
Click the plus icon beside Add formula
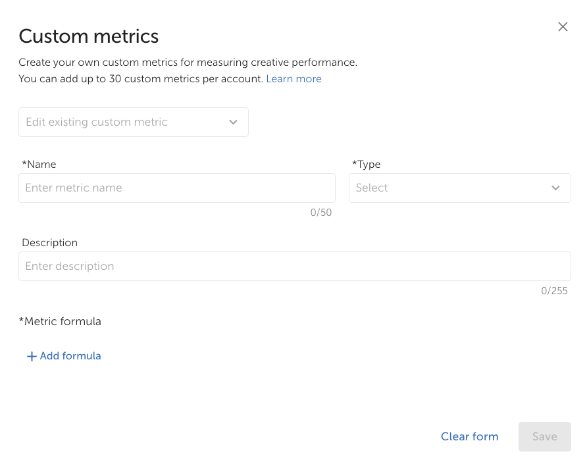(x=32, y=356)
